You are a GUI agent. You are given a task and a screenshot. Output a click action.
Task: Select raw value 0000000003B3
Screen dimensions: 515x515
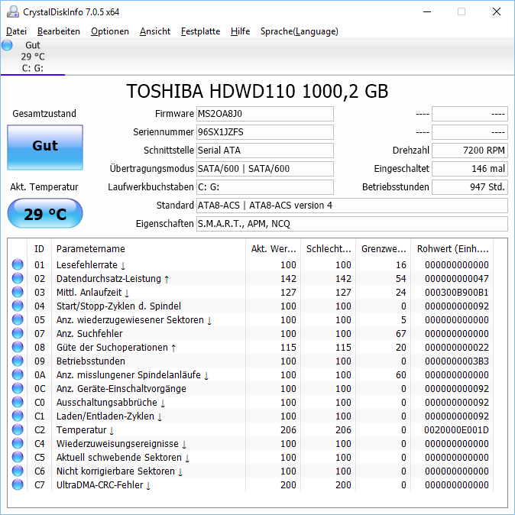pyautogui.click(x=456, y=361)
